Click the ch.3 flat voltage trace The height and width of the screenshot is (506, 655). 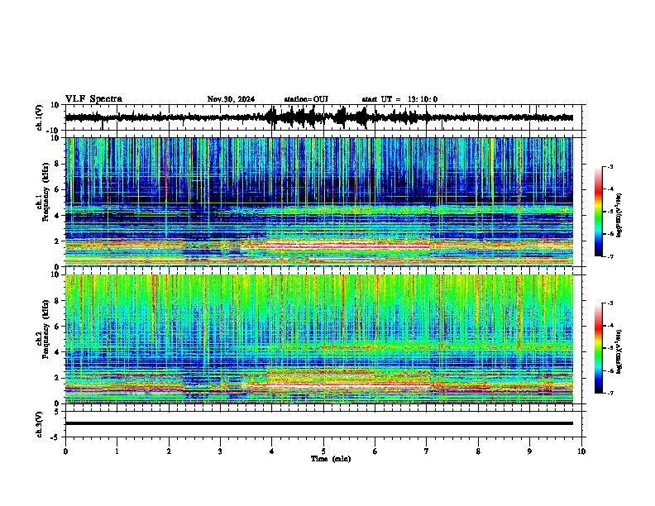(319, 423)
